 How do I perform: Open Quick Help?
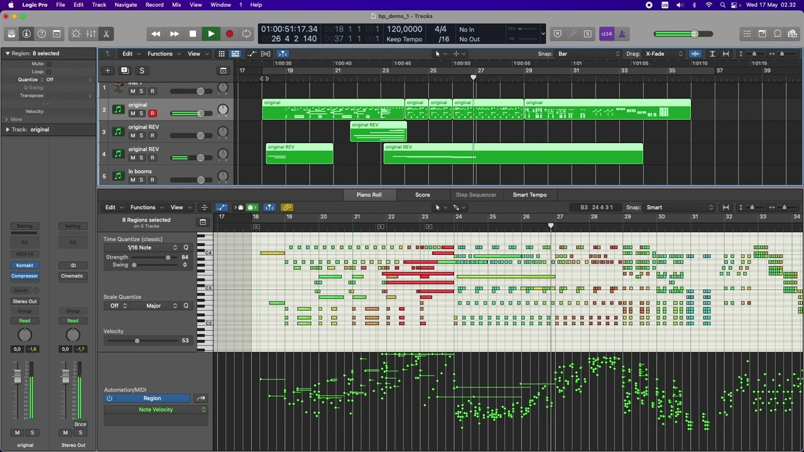(x=41, y=34)
